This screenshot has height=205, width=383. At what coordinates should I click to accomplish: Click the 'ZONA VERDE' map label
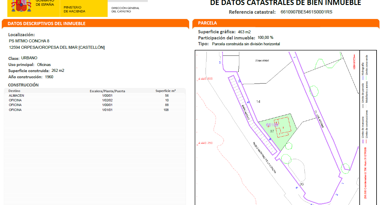[262, 61]
